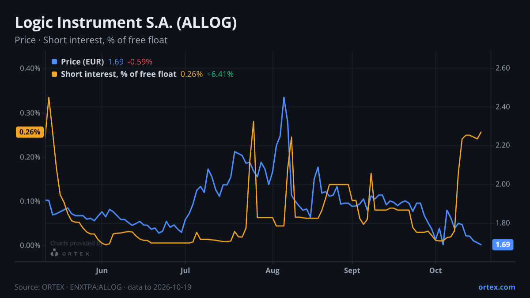The height and width of the screenshot is (298, 530).
Task: Click the blue 1.69 price axis badge
Action: tap(503, 245)
